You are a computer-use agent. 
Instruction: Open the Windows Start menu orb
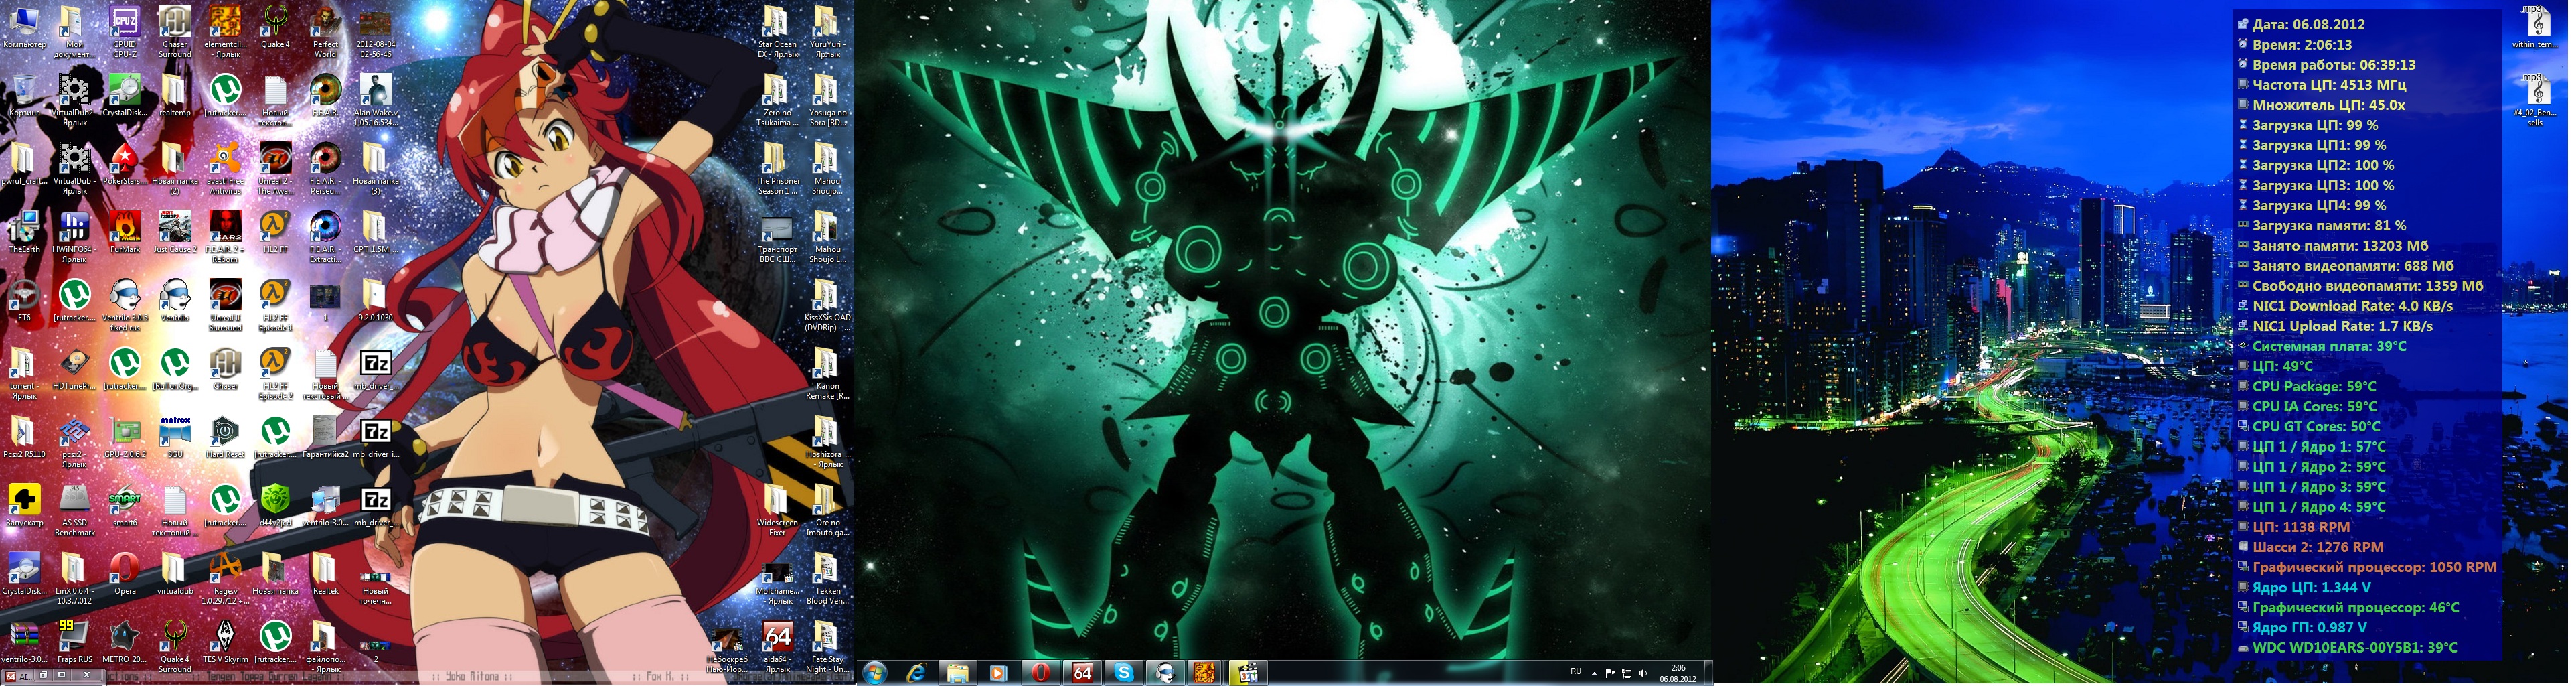(875, 673)
